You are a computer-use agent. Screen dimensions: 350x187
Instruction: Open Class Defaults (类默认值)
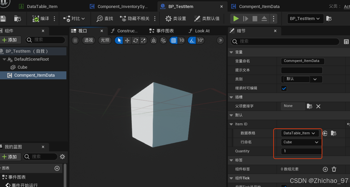tap(207, 18)
